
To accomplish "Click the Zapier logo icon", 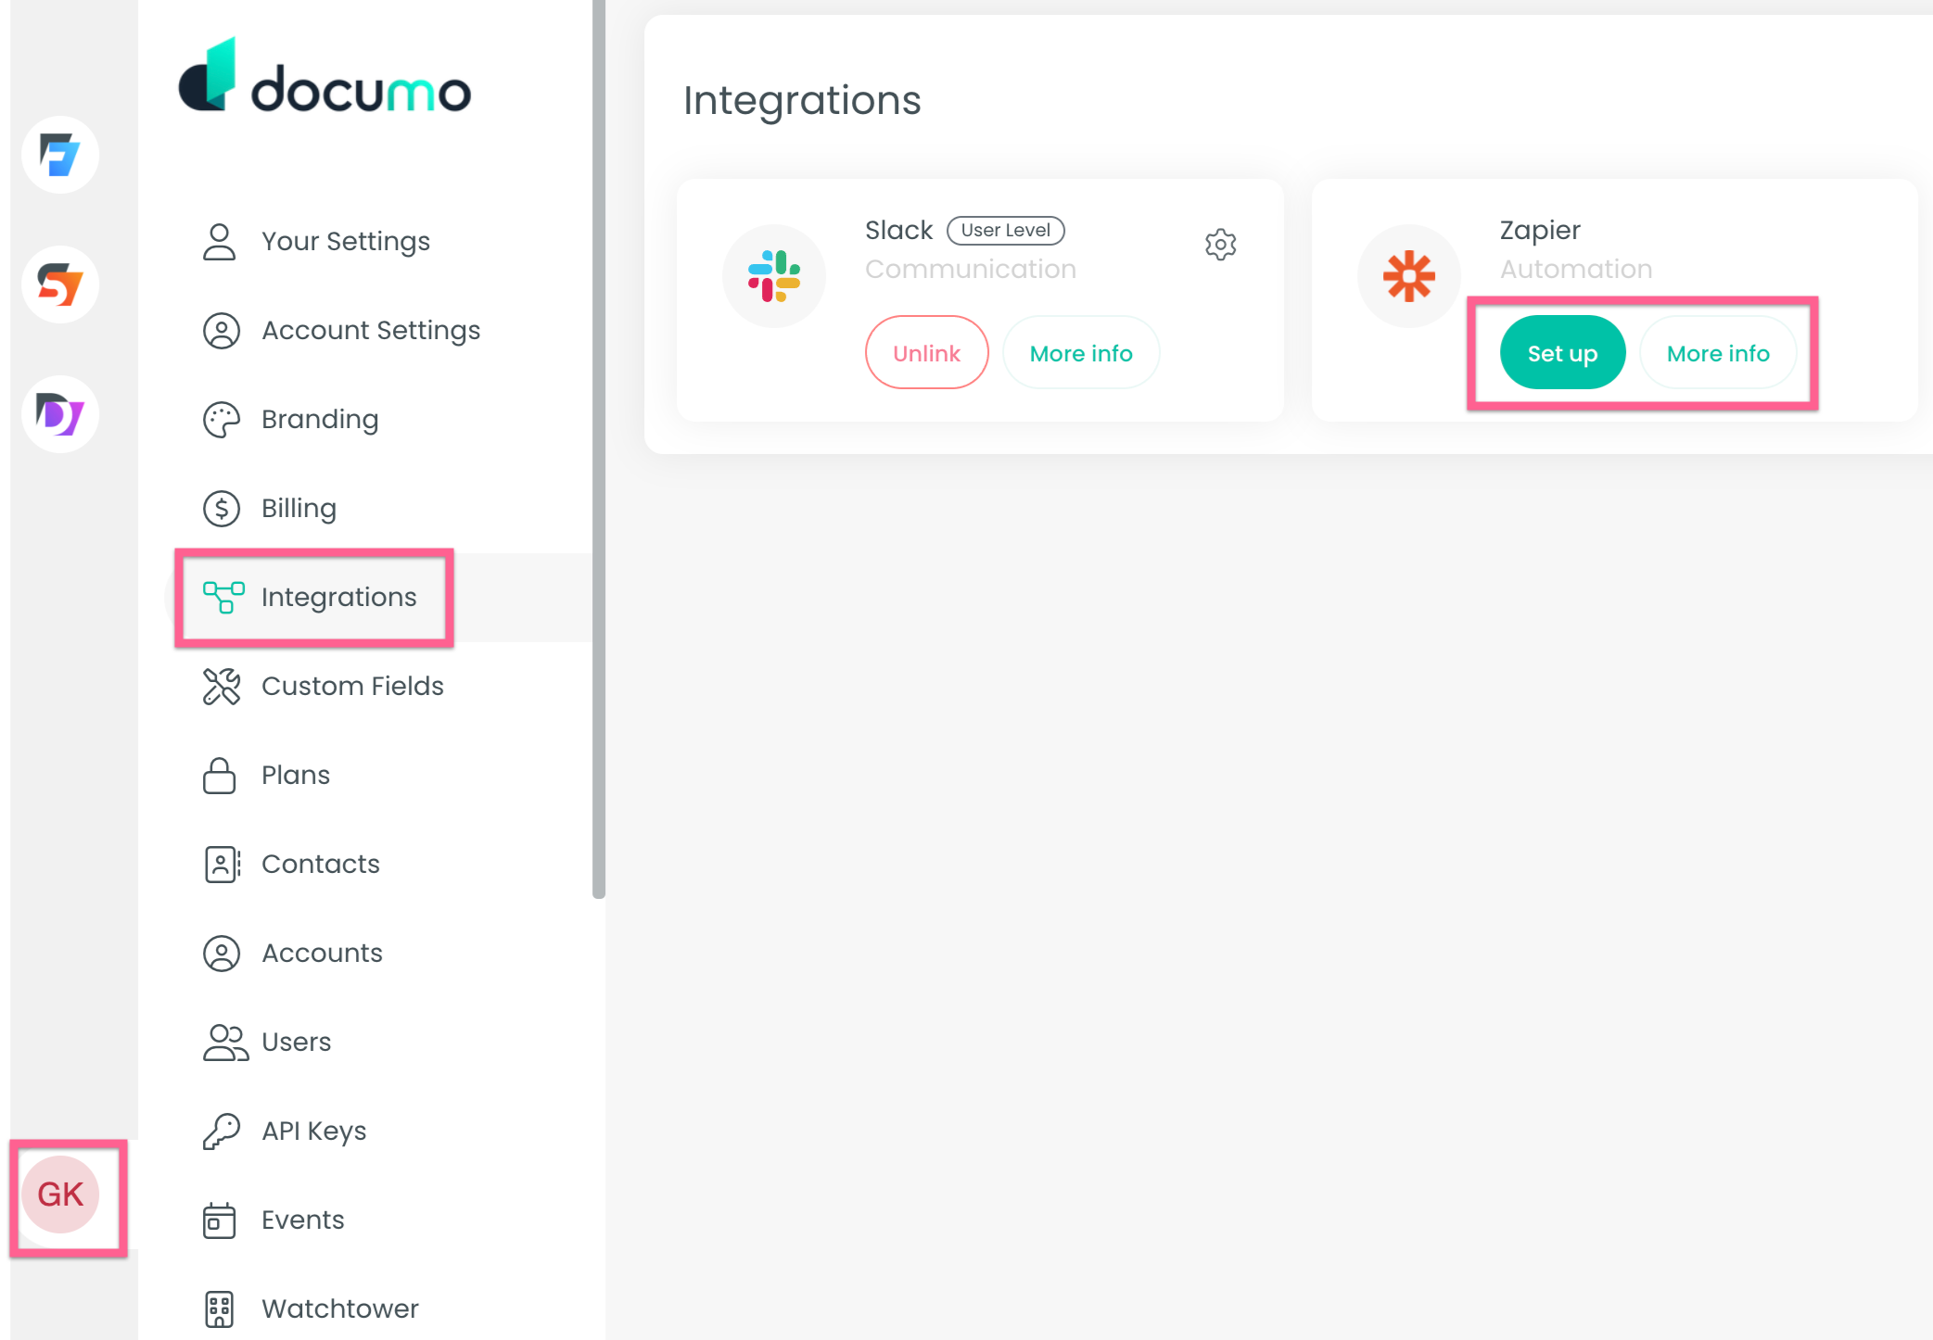I will 1409,276.
